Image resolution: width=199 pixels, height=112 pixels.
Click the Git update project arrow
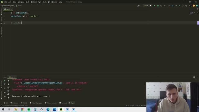tap(173, 6)
